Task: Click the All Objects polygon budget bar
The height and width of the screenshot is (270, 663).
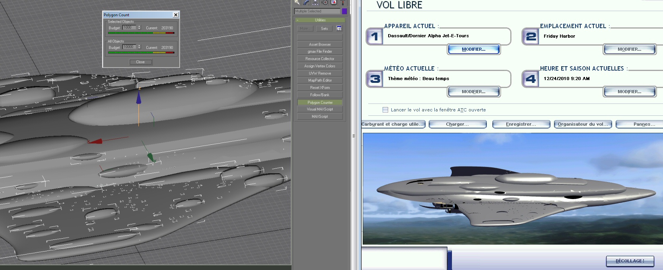Action: click(x=141, y=52)
